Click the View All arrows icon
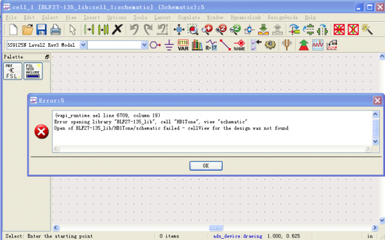385x240 pixels. [x=179, y=30]
